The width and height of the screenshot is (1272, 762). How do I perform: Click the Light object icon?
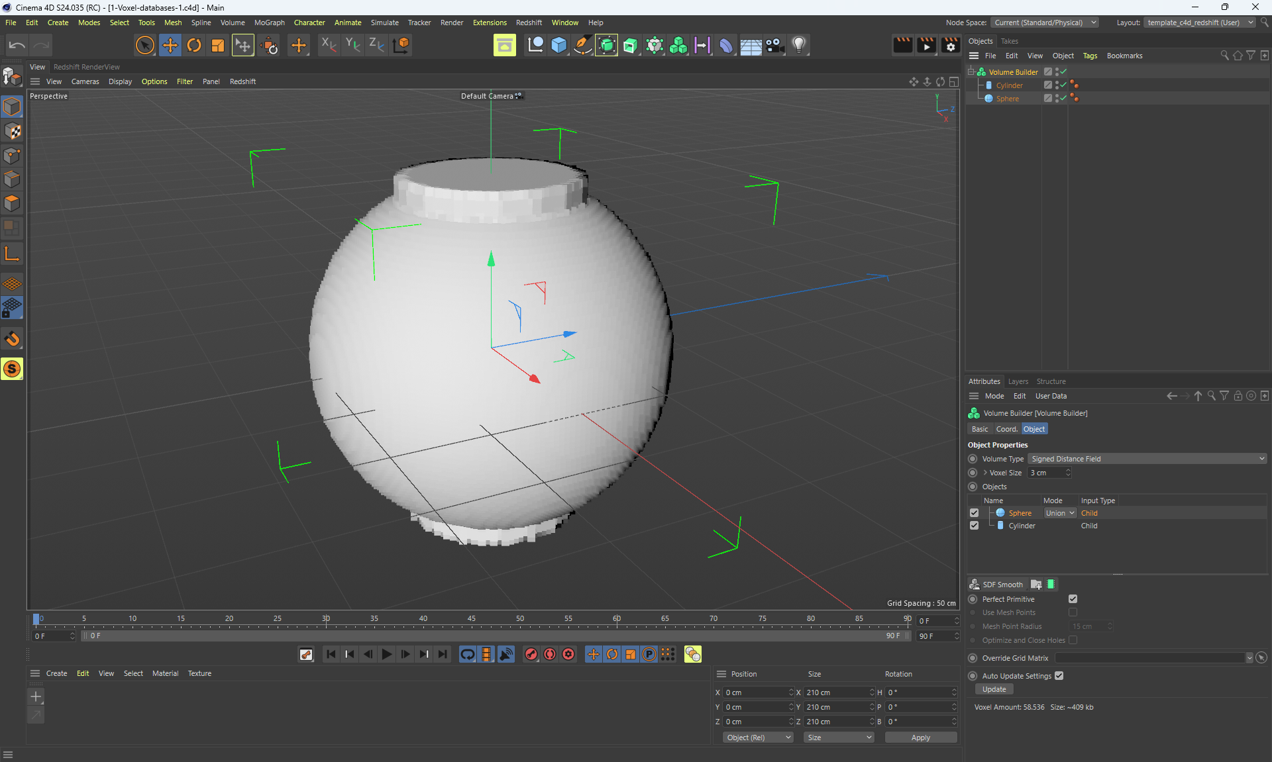(799, 45)
